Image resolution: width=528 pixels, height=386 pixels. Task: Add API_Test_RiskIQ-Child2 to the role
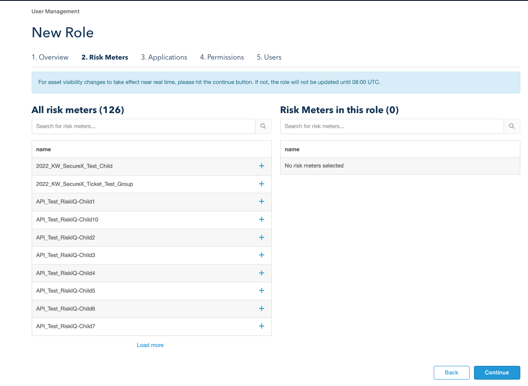click(x=261, y=237)
